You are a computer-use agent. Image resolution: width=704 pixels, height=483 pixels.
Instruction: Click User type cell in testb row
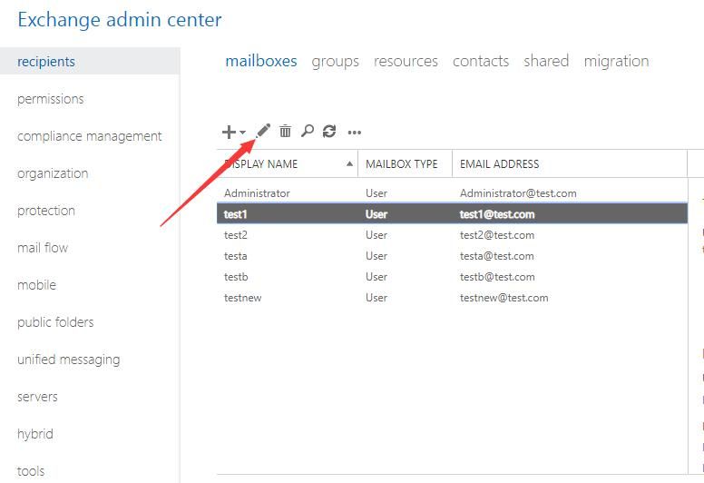[x=376, y=277]
